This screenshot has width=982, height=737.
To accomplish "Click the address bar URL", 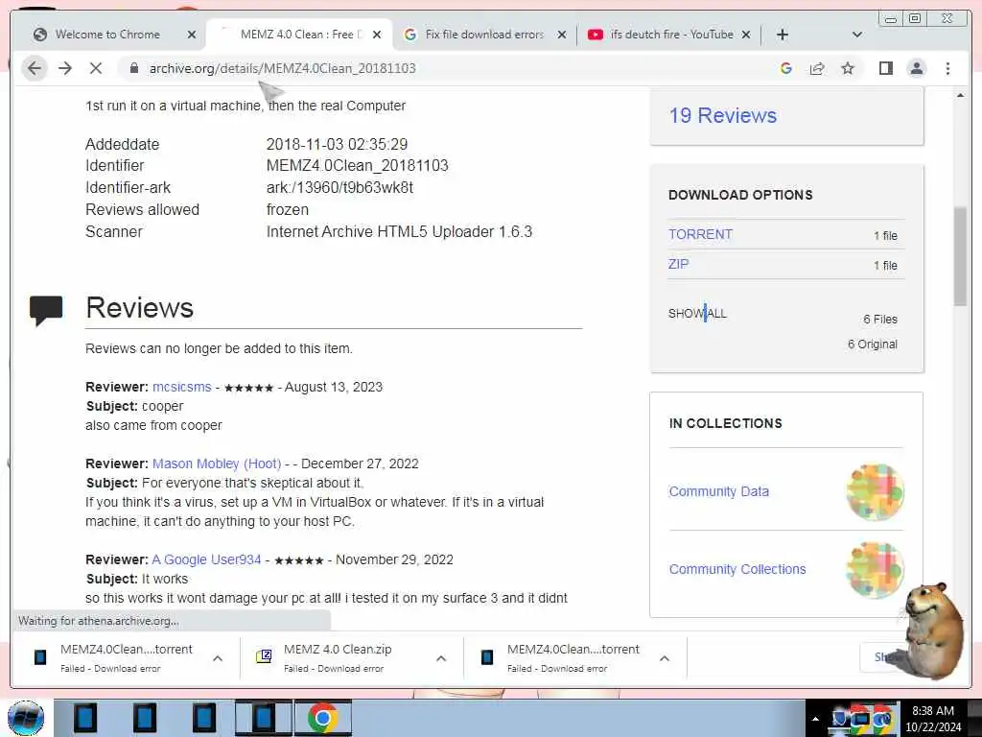I will (283, 68).
